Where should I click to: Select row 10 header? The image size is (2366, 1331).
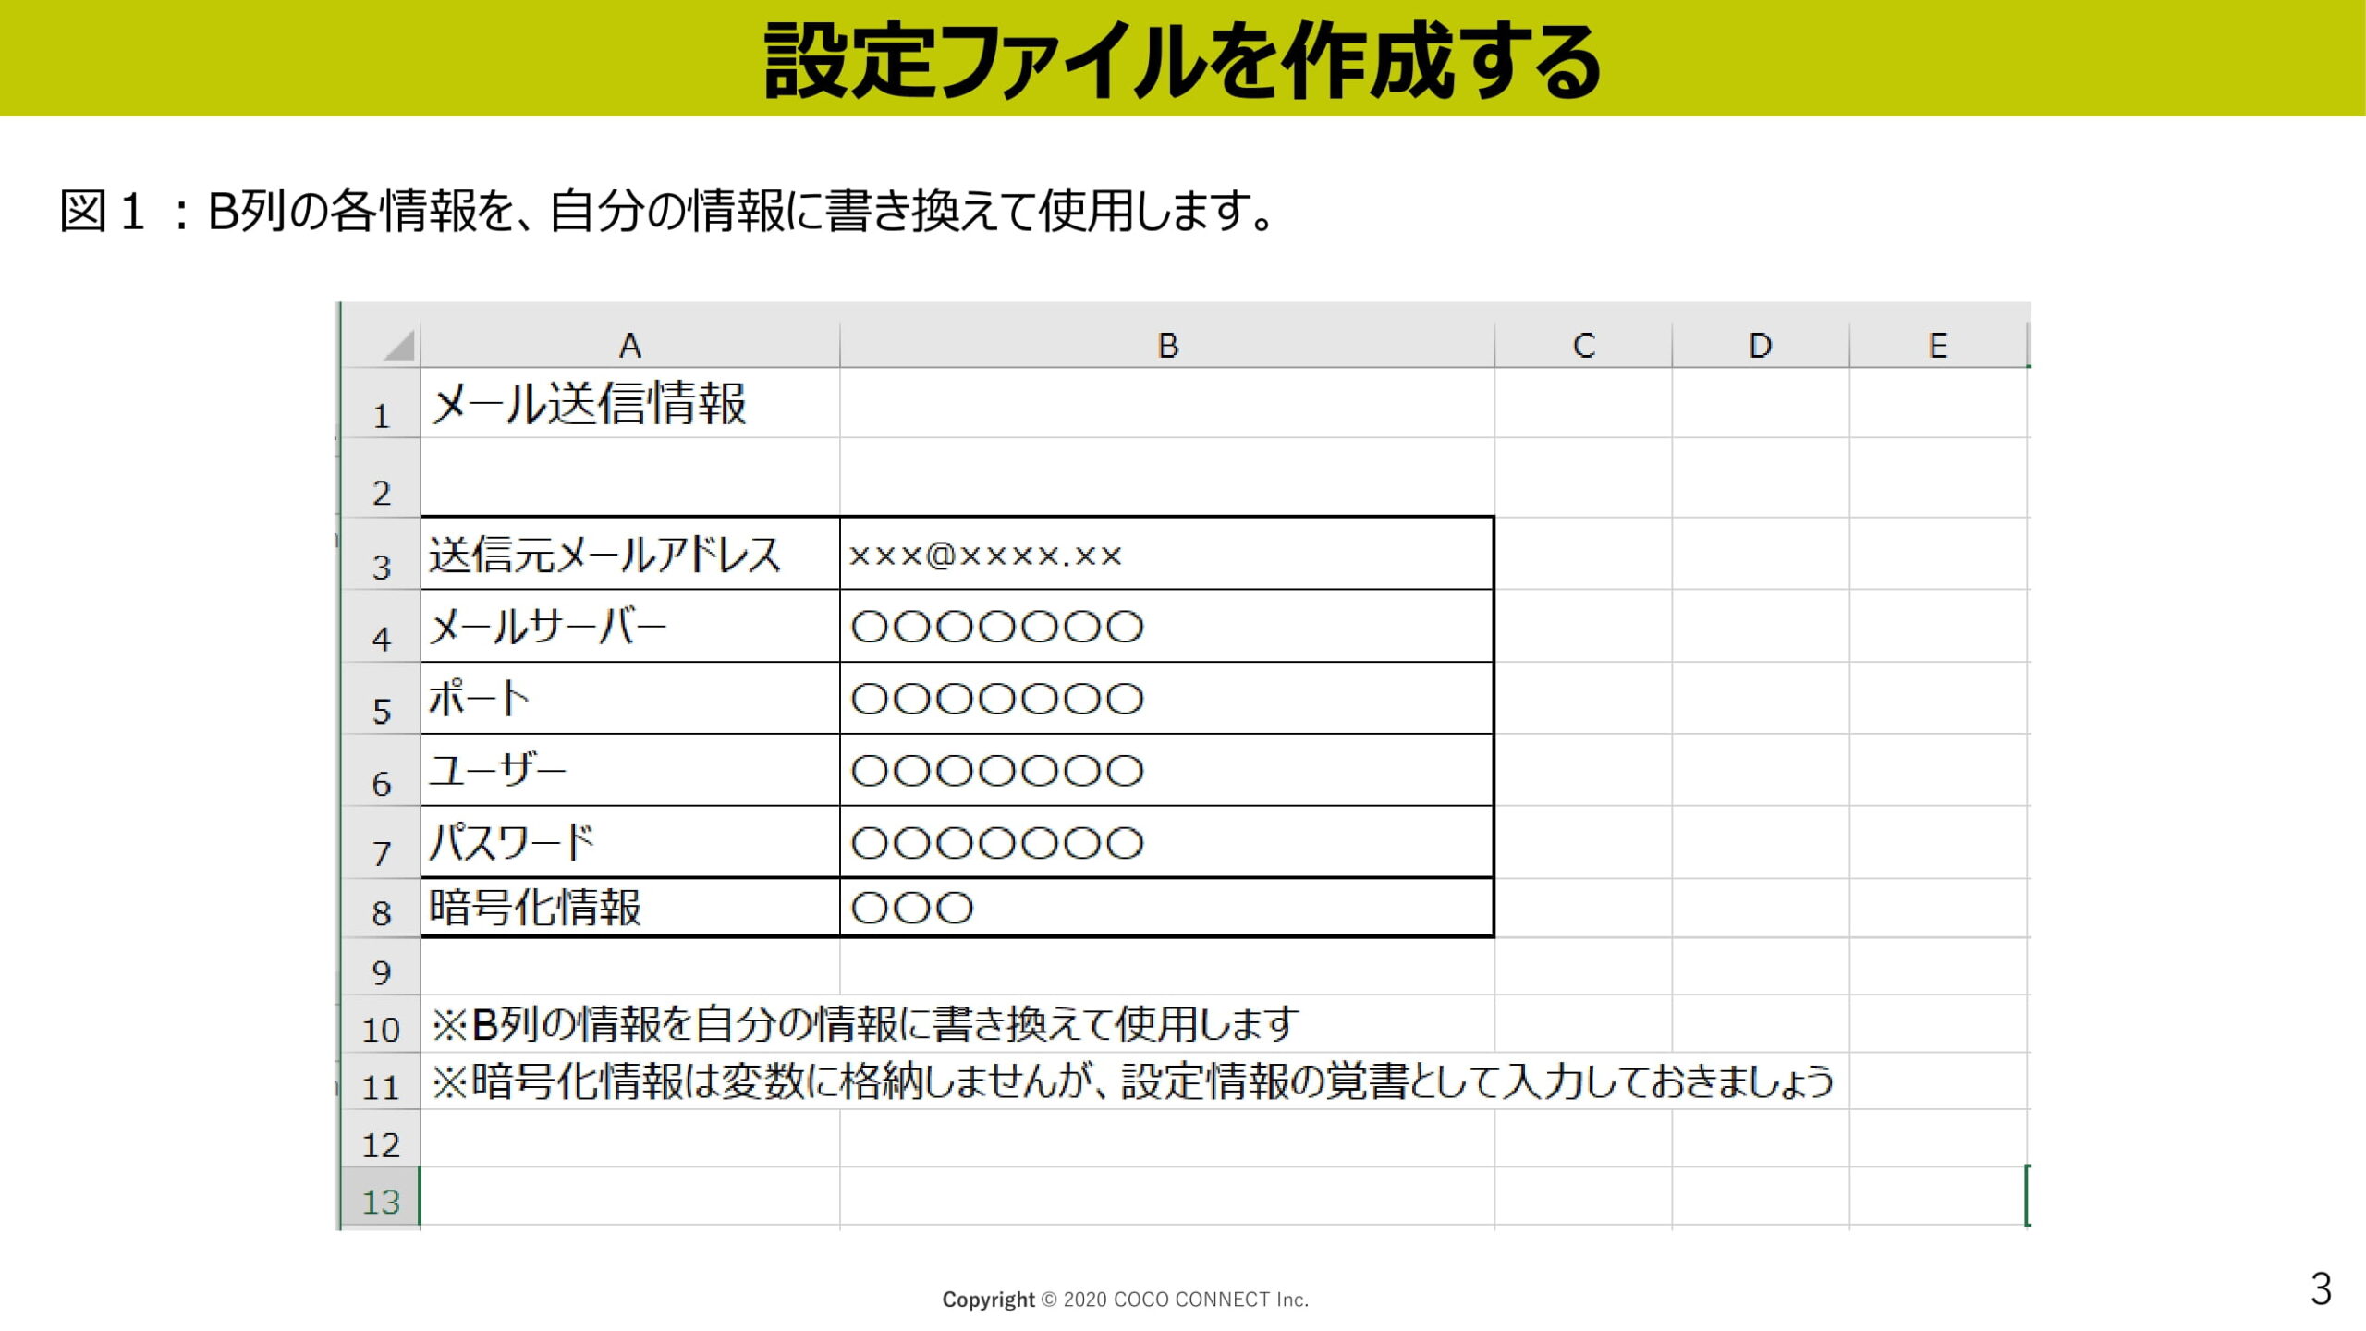[x=381, y=1024]
